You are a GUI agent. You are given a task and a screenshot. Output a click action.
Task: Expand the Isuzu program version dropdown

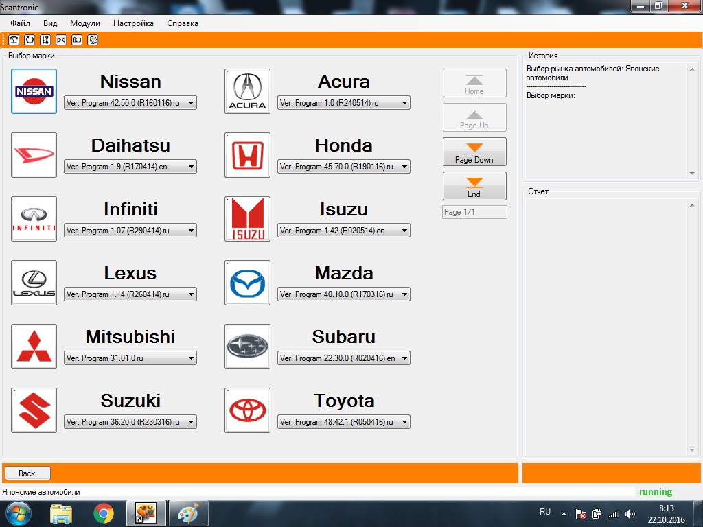344,231
